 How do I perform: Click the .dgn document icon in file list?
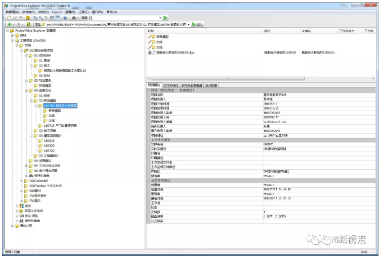pyautogui.click(x=154, y=53)
